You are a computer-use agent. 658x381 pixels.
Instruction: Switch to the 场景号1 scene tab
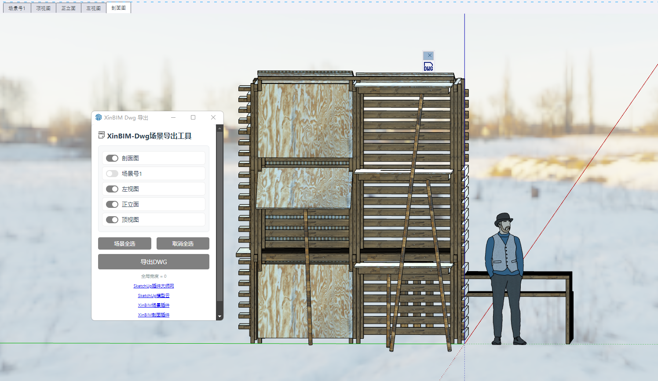click(17, 8)
